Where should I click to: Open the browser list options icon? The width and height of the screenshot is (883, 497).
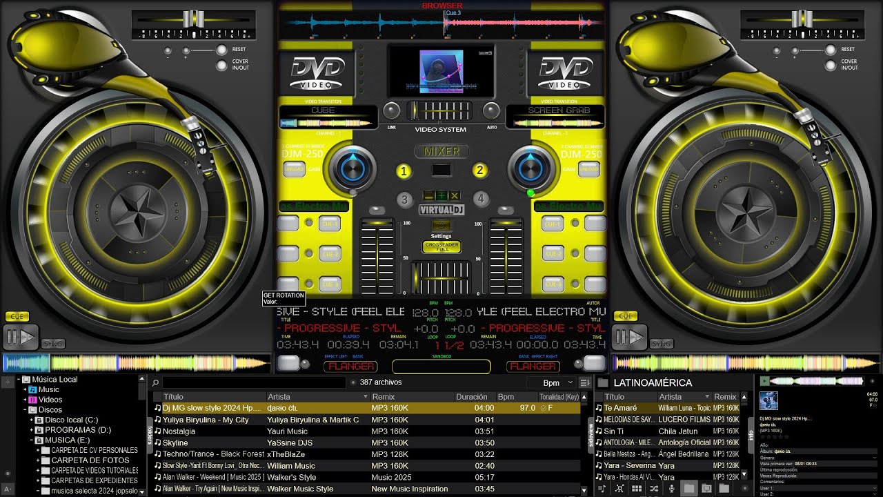[x=585, y=382]
